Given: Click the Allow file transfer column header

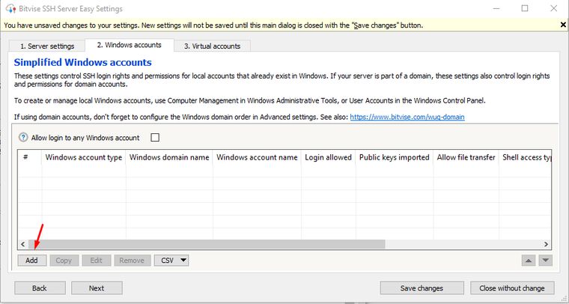Looking at the screenshot, I should click(x=466, y=157).
